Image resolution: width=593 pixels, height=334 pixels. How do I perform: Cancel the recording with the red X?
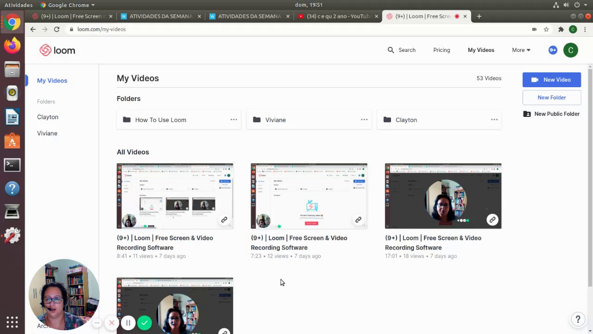tap(112, 323)
